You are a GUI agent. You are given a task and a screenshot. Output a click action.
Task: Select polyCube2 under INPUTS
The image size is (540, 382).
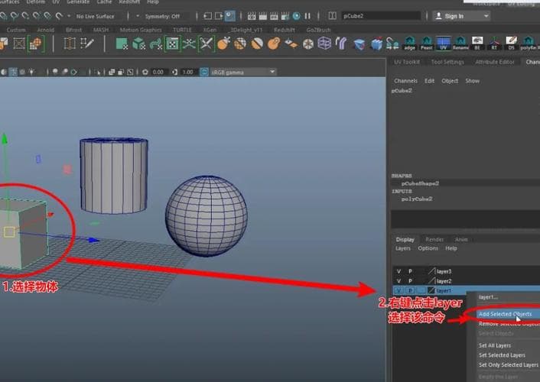click(x=417, y=199)
